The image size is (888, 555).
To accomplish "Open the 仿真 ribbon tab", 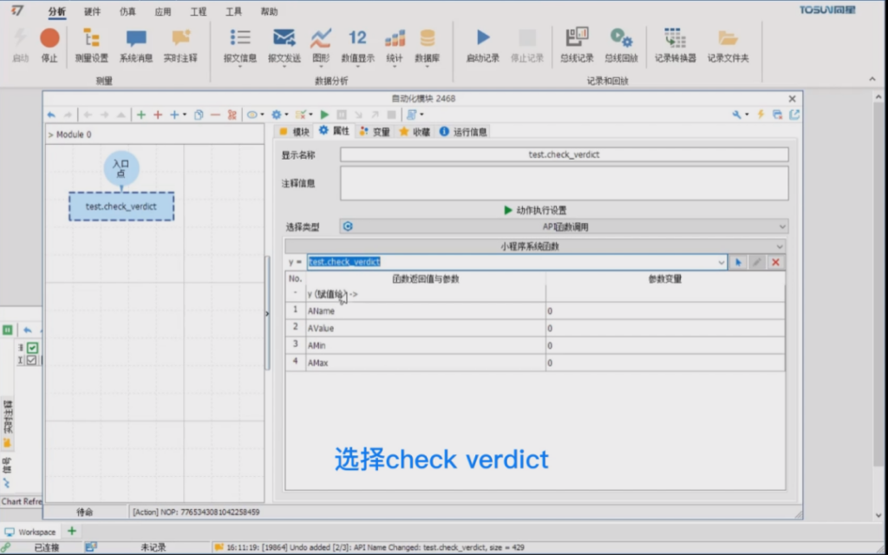I will coord(127,12).
